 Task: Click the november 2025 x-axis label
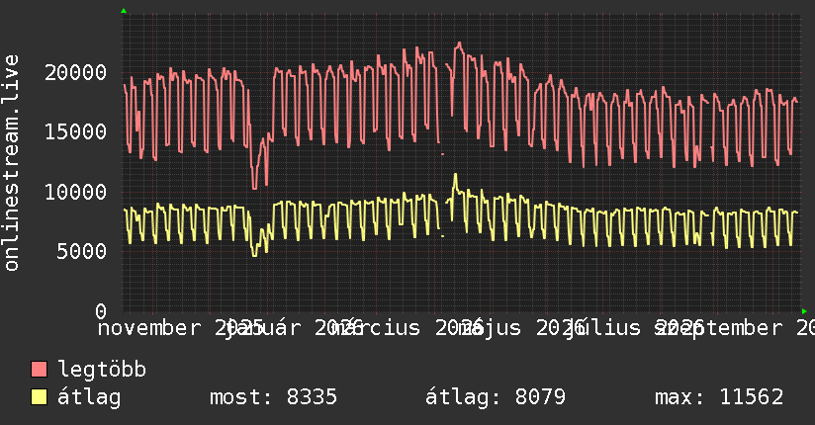(180, 328)
